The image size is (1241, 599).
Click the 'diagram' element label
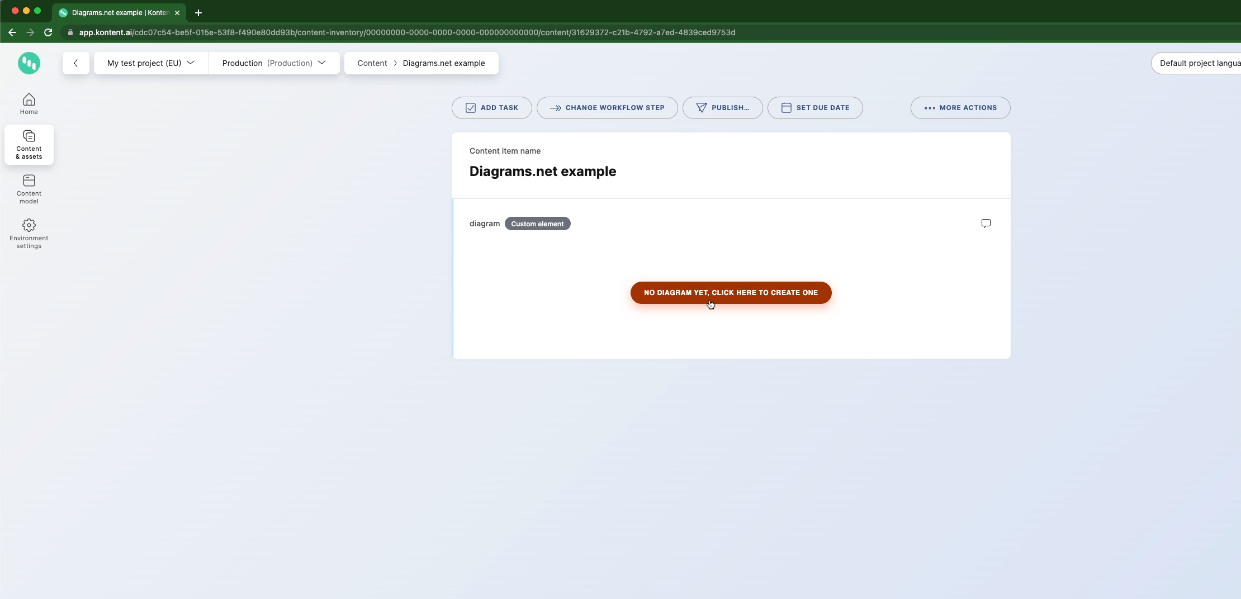pyautogui.click(x=485, y=224)
